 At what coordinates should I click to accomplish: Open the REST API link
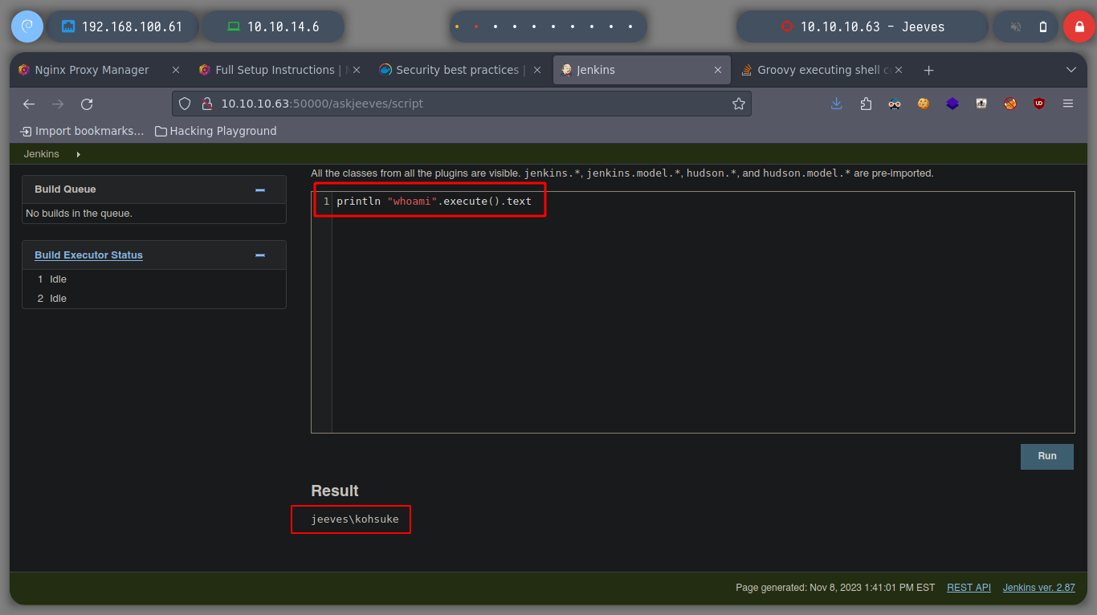tap(969, 588)
